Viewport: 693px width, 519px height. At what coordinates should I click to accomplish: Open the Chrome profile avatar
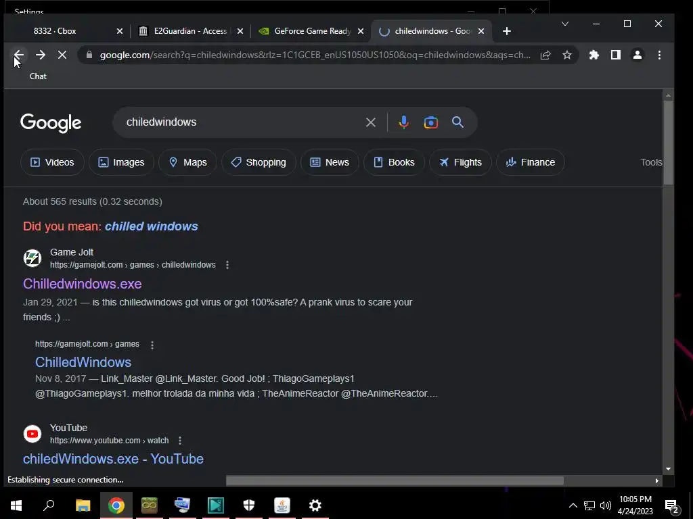(x=638, y=55)
